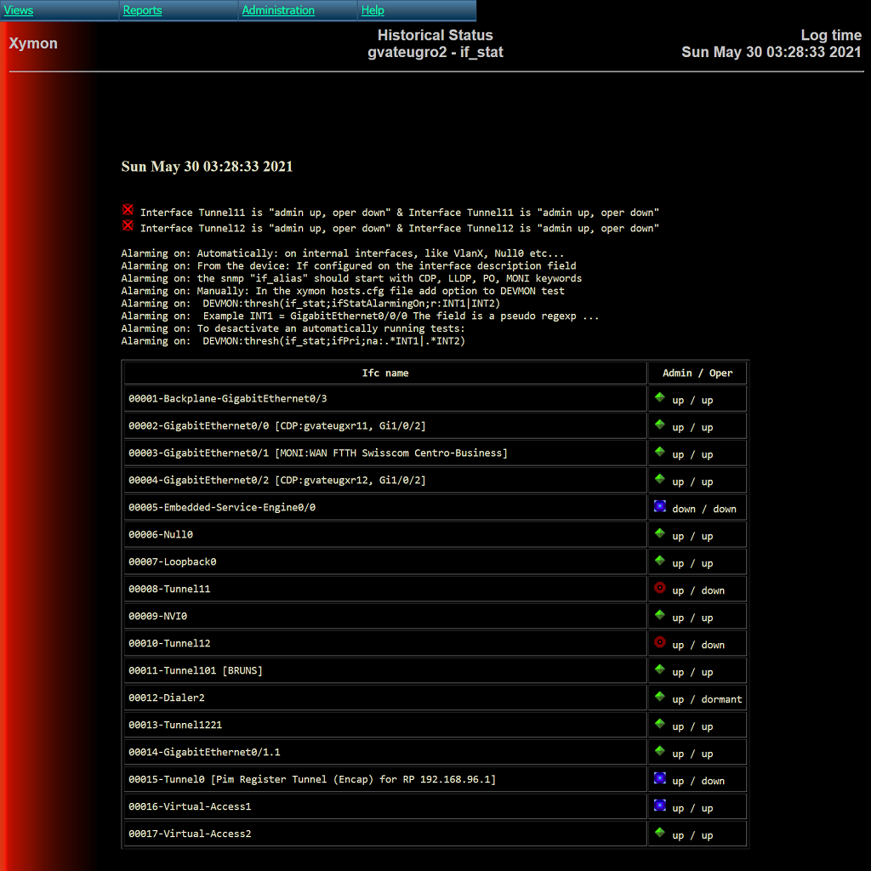Click red status icon in Tunnel11 row
Image resolution: width=871 pixels, height=871 pixels.
659,588
